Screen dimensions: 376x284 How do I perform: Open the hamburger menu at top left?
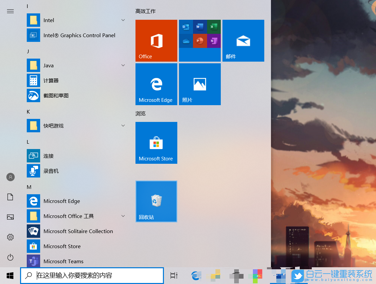(10, 11)
